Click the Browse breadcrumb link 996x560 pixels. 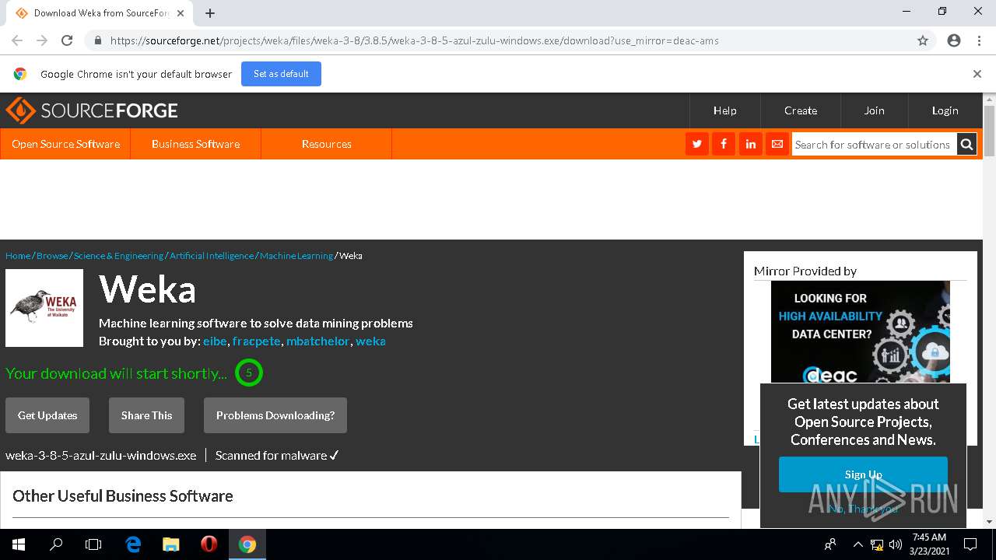[52, 256]
